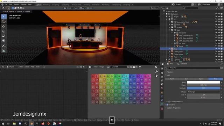Screen dimensions: 224x126
Task: Set light type to Spot
Action: click(x=201, y=79)
